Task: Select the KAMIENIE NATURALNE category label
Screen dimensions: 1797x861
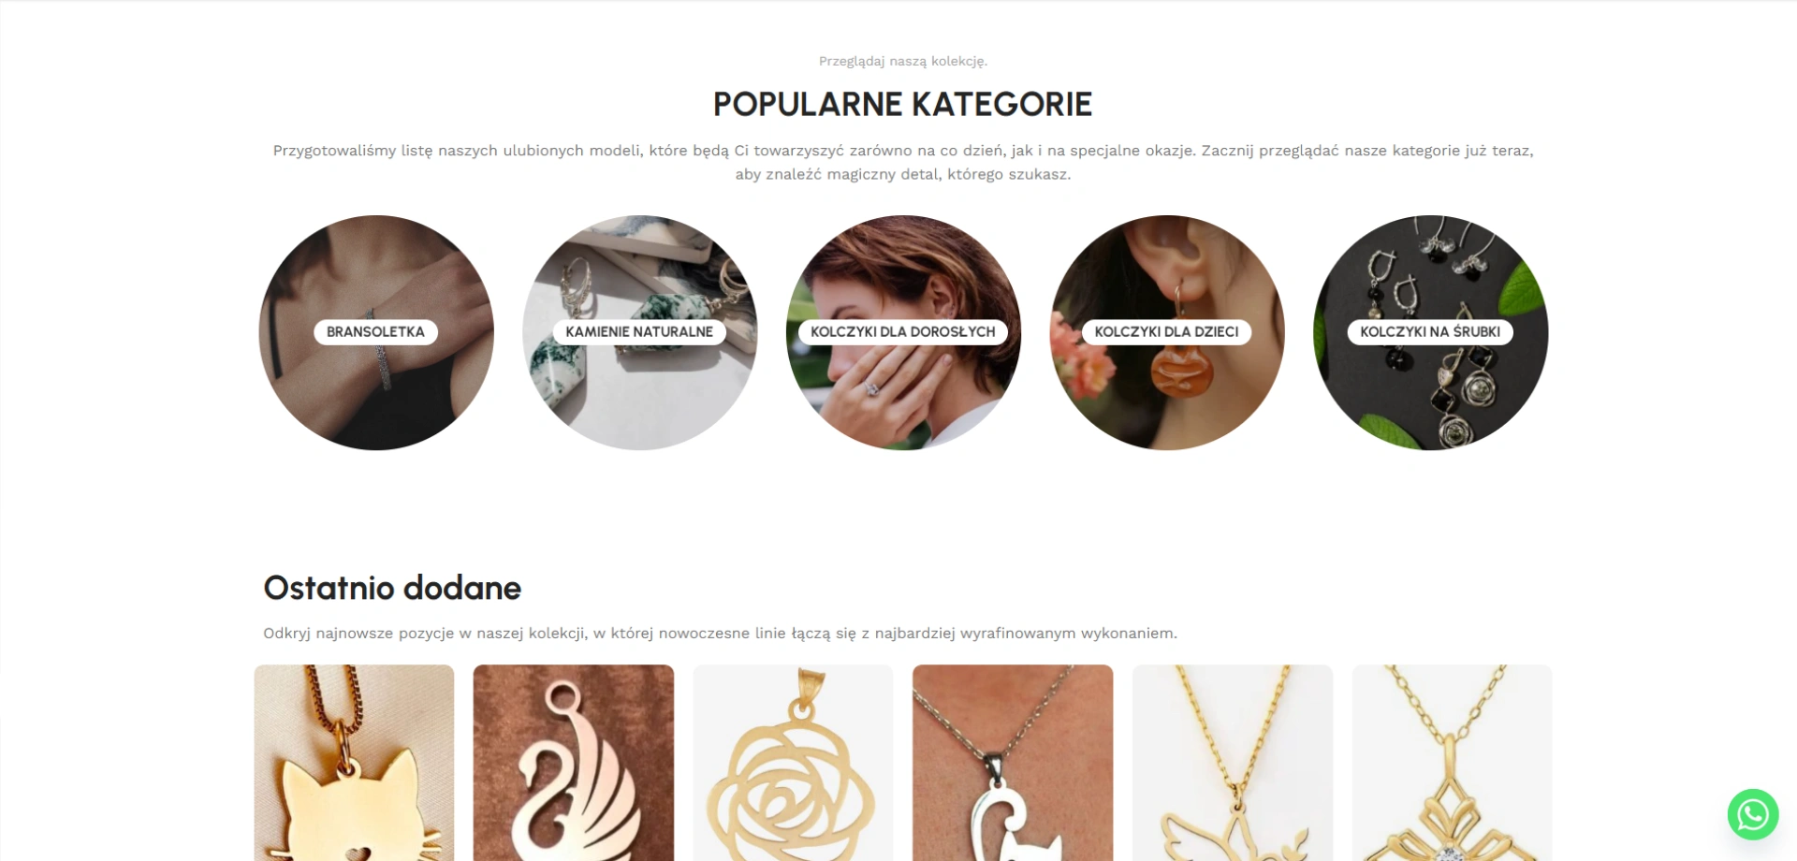Action: click(x=639, y=332)
